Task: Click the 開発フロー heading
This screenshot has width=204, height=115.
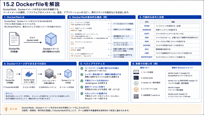Action: (x=145, y=68)
